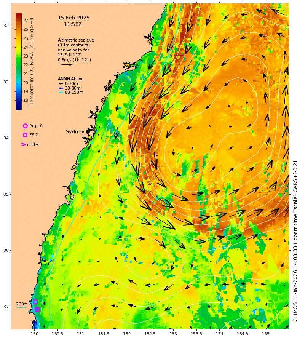Click the magenta Argo circle legend icon
297x339 pixels.
[x=25, y=126]
